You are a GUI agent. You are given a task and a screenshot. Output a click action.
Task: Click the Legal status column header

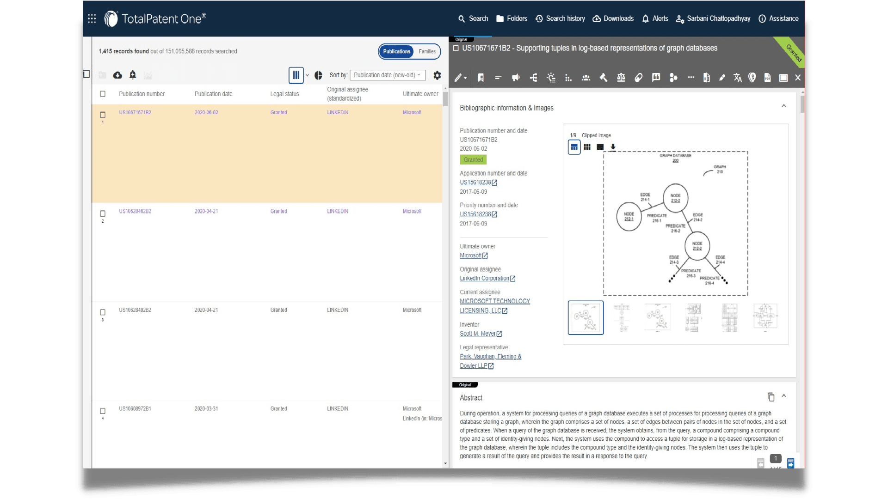[284, 94]
